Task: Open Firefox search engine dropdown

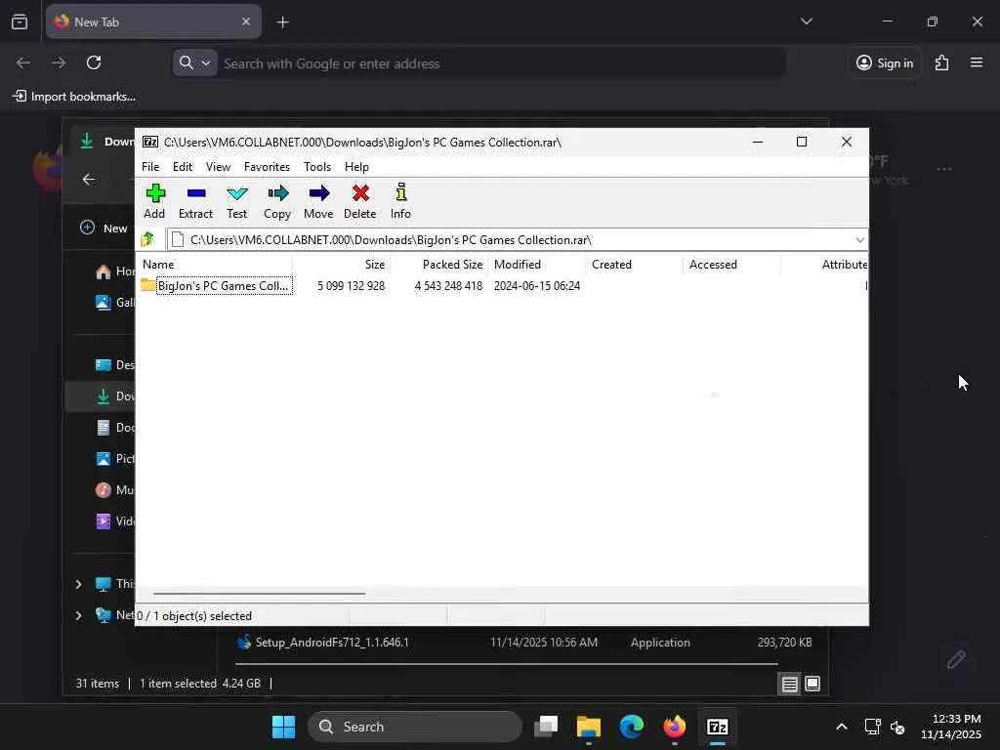Action: [x=195, y=62]
